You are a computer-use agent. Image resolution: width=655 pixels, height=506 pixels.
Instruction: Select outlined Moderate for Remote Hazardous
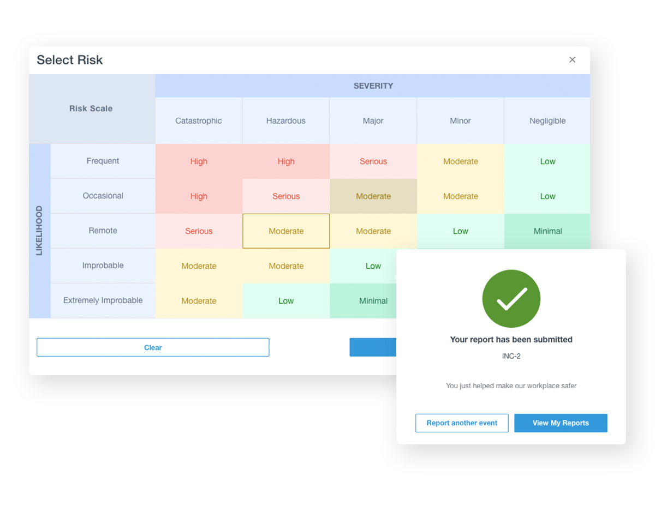(x=286, y=231)
